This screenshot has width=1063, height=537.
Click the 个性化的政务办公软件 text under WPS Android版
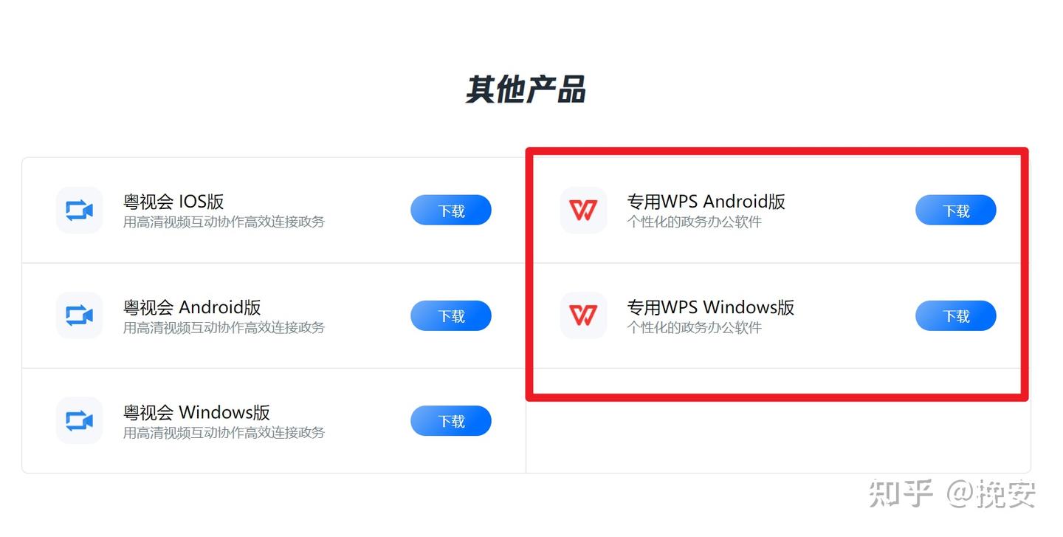tap(695, 222)
